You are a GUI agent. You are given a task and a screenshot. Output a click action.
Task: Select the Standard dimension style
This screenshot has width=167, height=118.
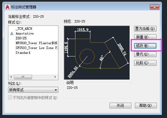tap(23, 53)
